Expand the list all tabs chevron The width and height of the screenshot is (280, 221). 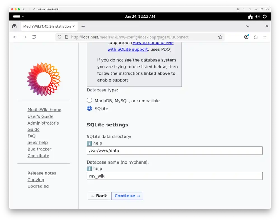tap(248, 26)
